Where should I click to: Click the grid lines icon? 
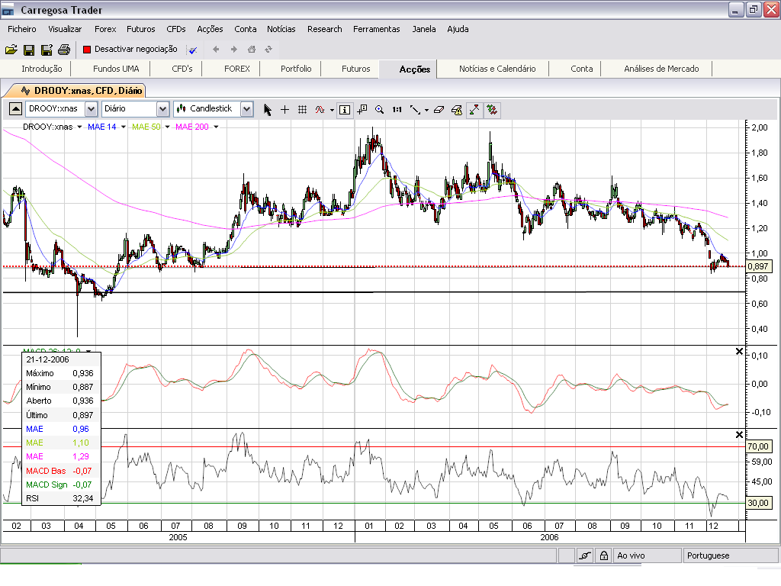click(302, 109)
